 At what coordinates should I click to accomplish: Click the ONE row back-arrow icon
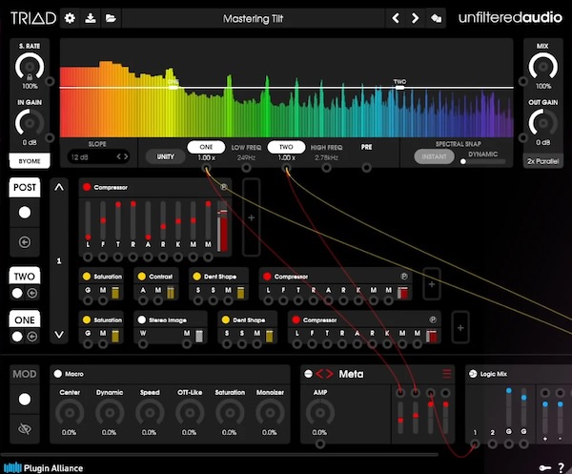coord(32,337)
